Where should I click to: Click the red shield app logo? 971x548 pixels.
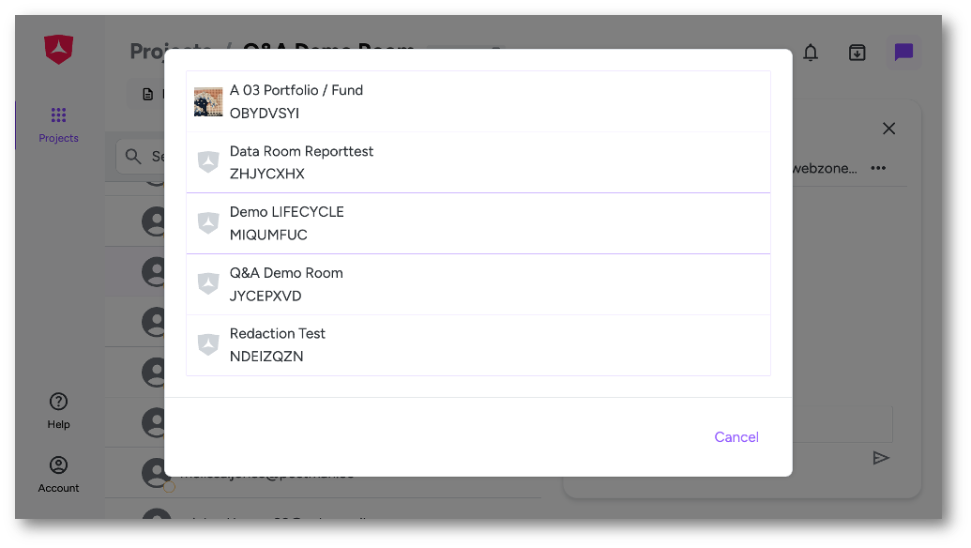(59, 50)
